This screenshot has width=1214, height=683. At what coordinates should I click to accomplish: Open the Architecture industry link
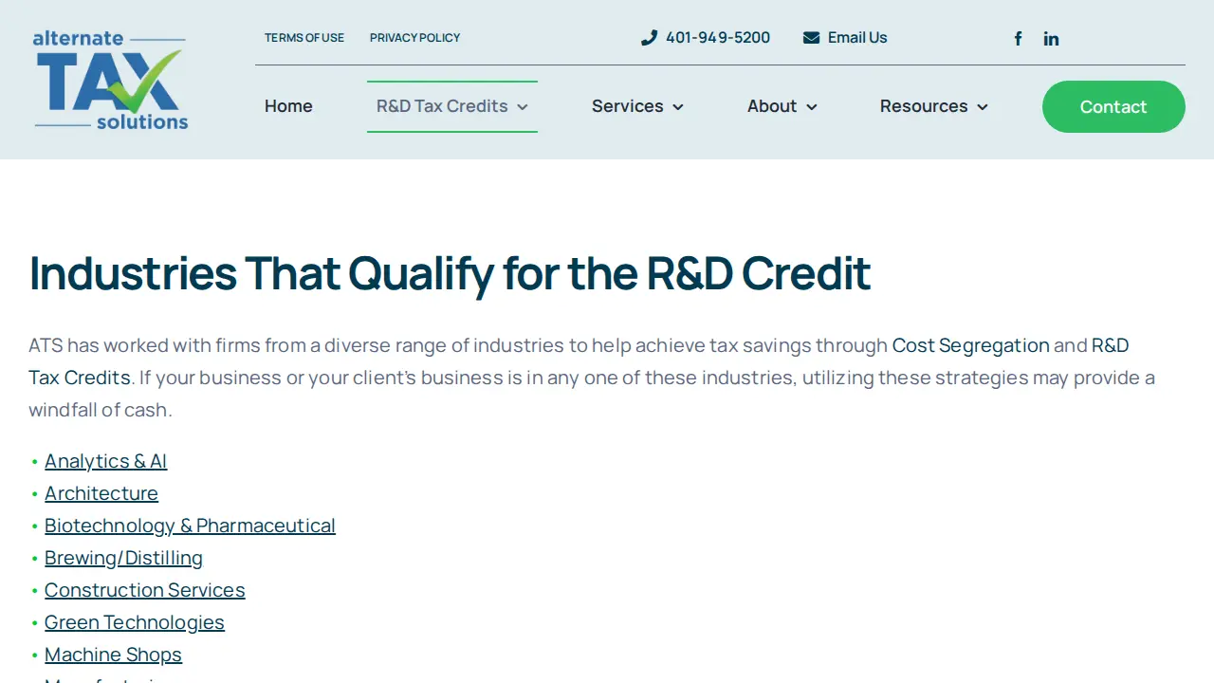[x=101, y=493]
